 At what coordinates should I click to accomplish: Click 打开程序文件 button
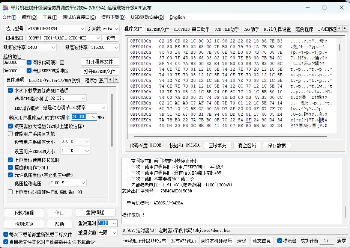(x=99, y=62)
